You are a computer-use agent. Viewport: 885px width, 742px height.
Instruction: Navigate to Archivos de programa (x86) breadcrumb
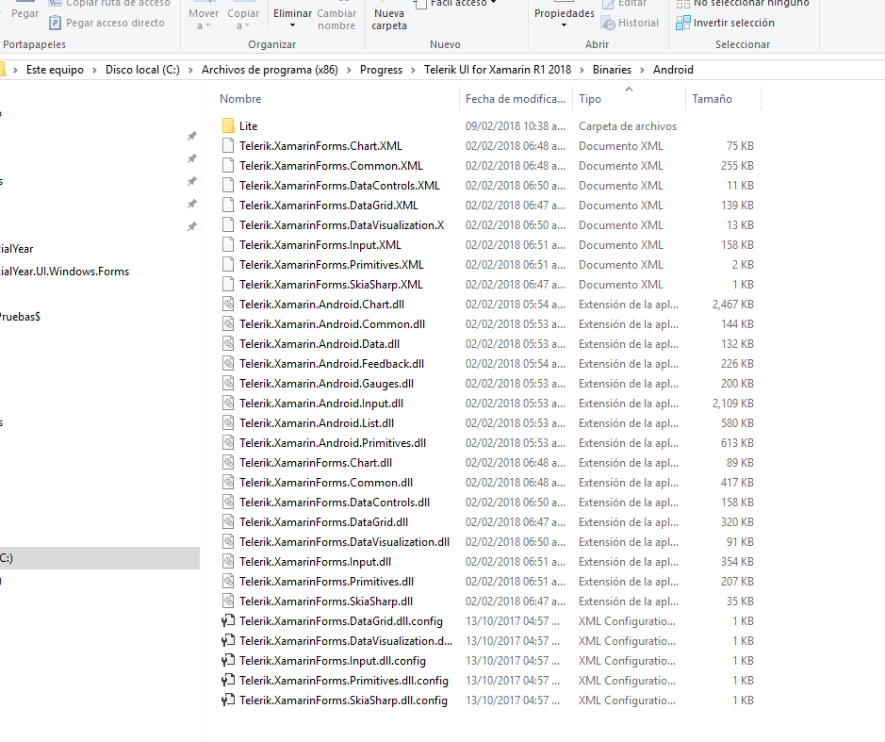(270, 70)
